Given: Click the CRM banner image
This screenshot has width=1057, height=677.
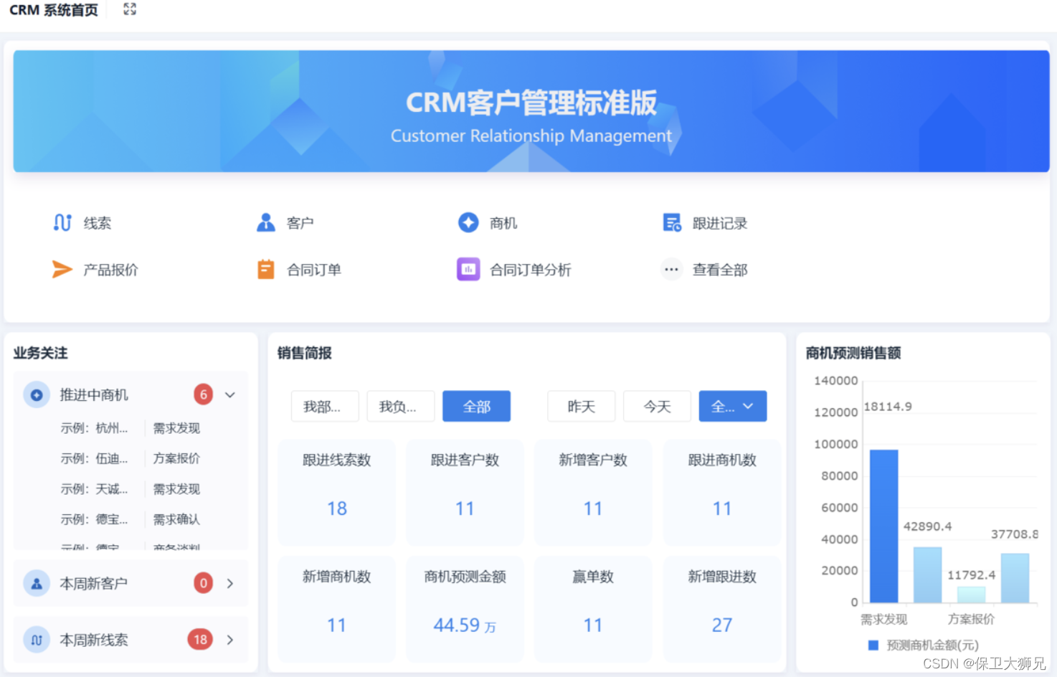Looking at the screenshot, I should pos(531,111).
